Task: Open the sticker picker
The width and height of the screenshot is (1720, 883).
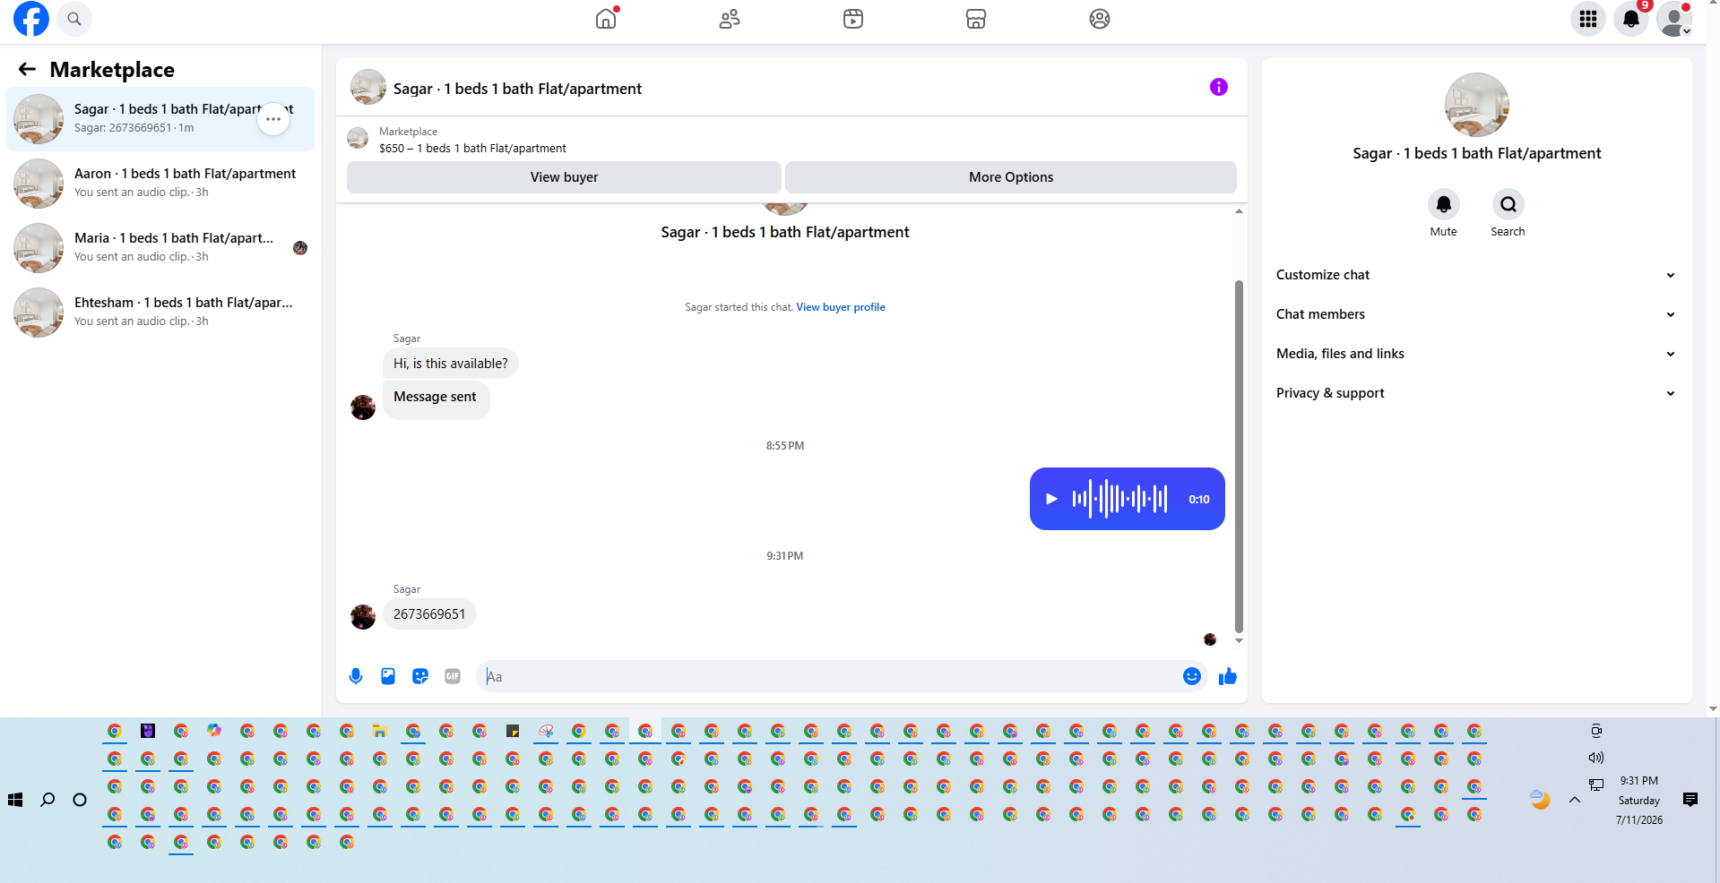Action: (x=420, y=676)
